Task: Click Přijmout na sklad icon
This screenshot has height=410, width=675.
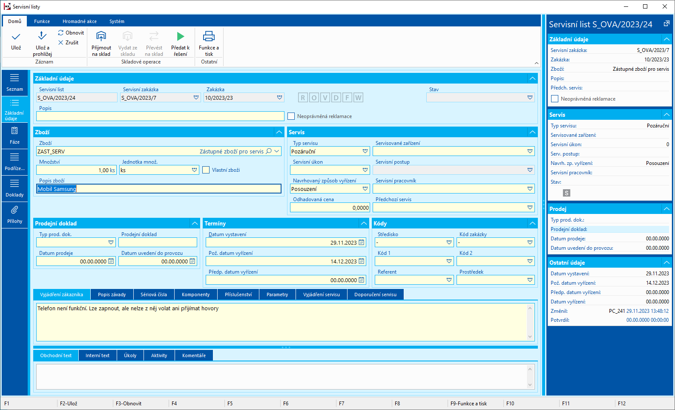Action: pos(101,36)
